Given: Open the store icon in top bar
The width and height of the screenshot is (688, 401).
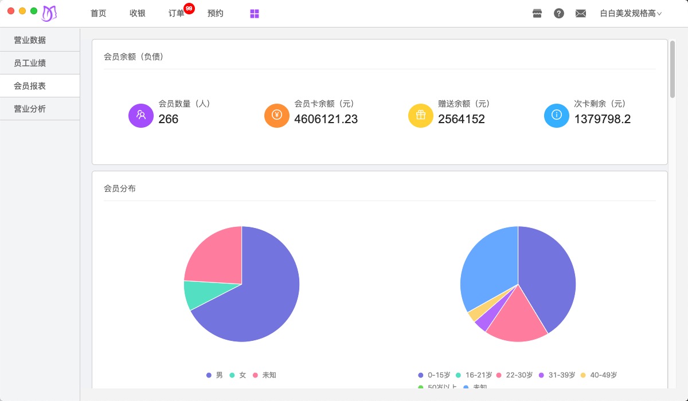Looking at the screenshot, I should point(537,14).
